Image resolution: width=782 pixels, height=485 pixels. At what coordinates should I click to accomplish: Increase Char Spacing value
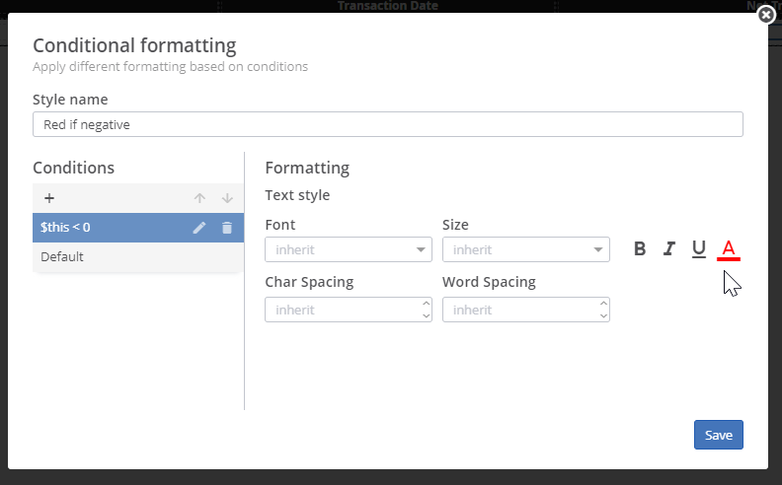[x=426, y=304]
